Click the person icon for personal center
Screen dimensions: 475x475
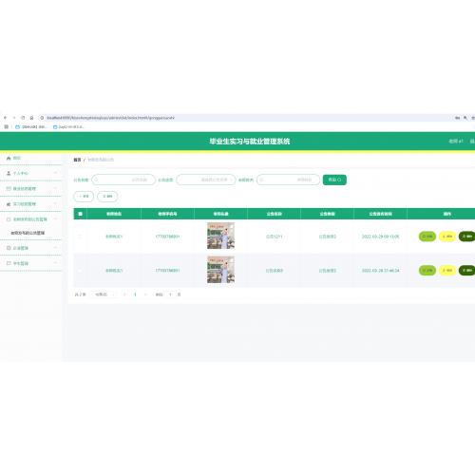9,173
